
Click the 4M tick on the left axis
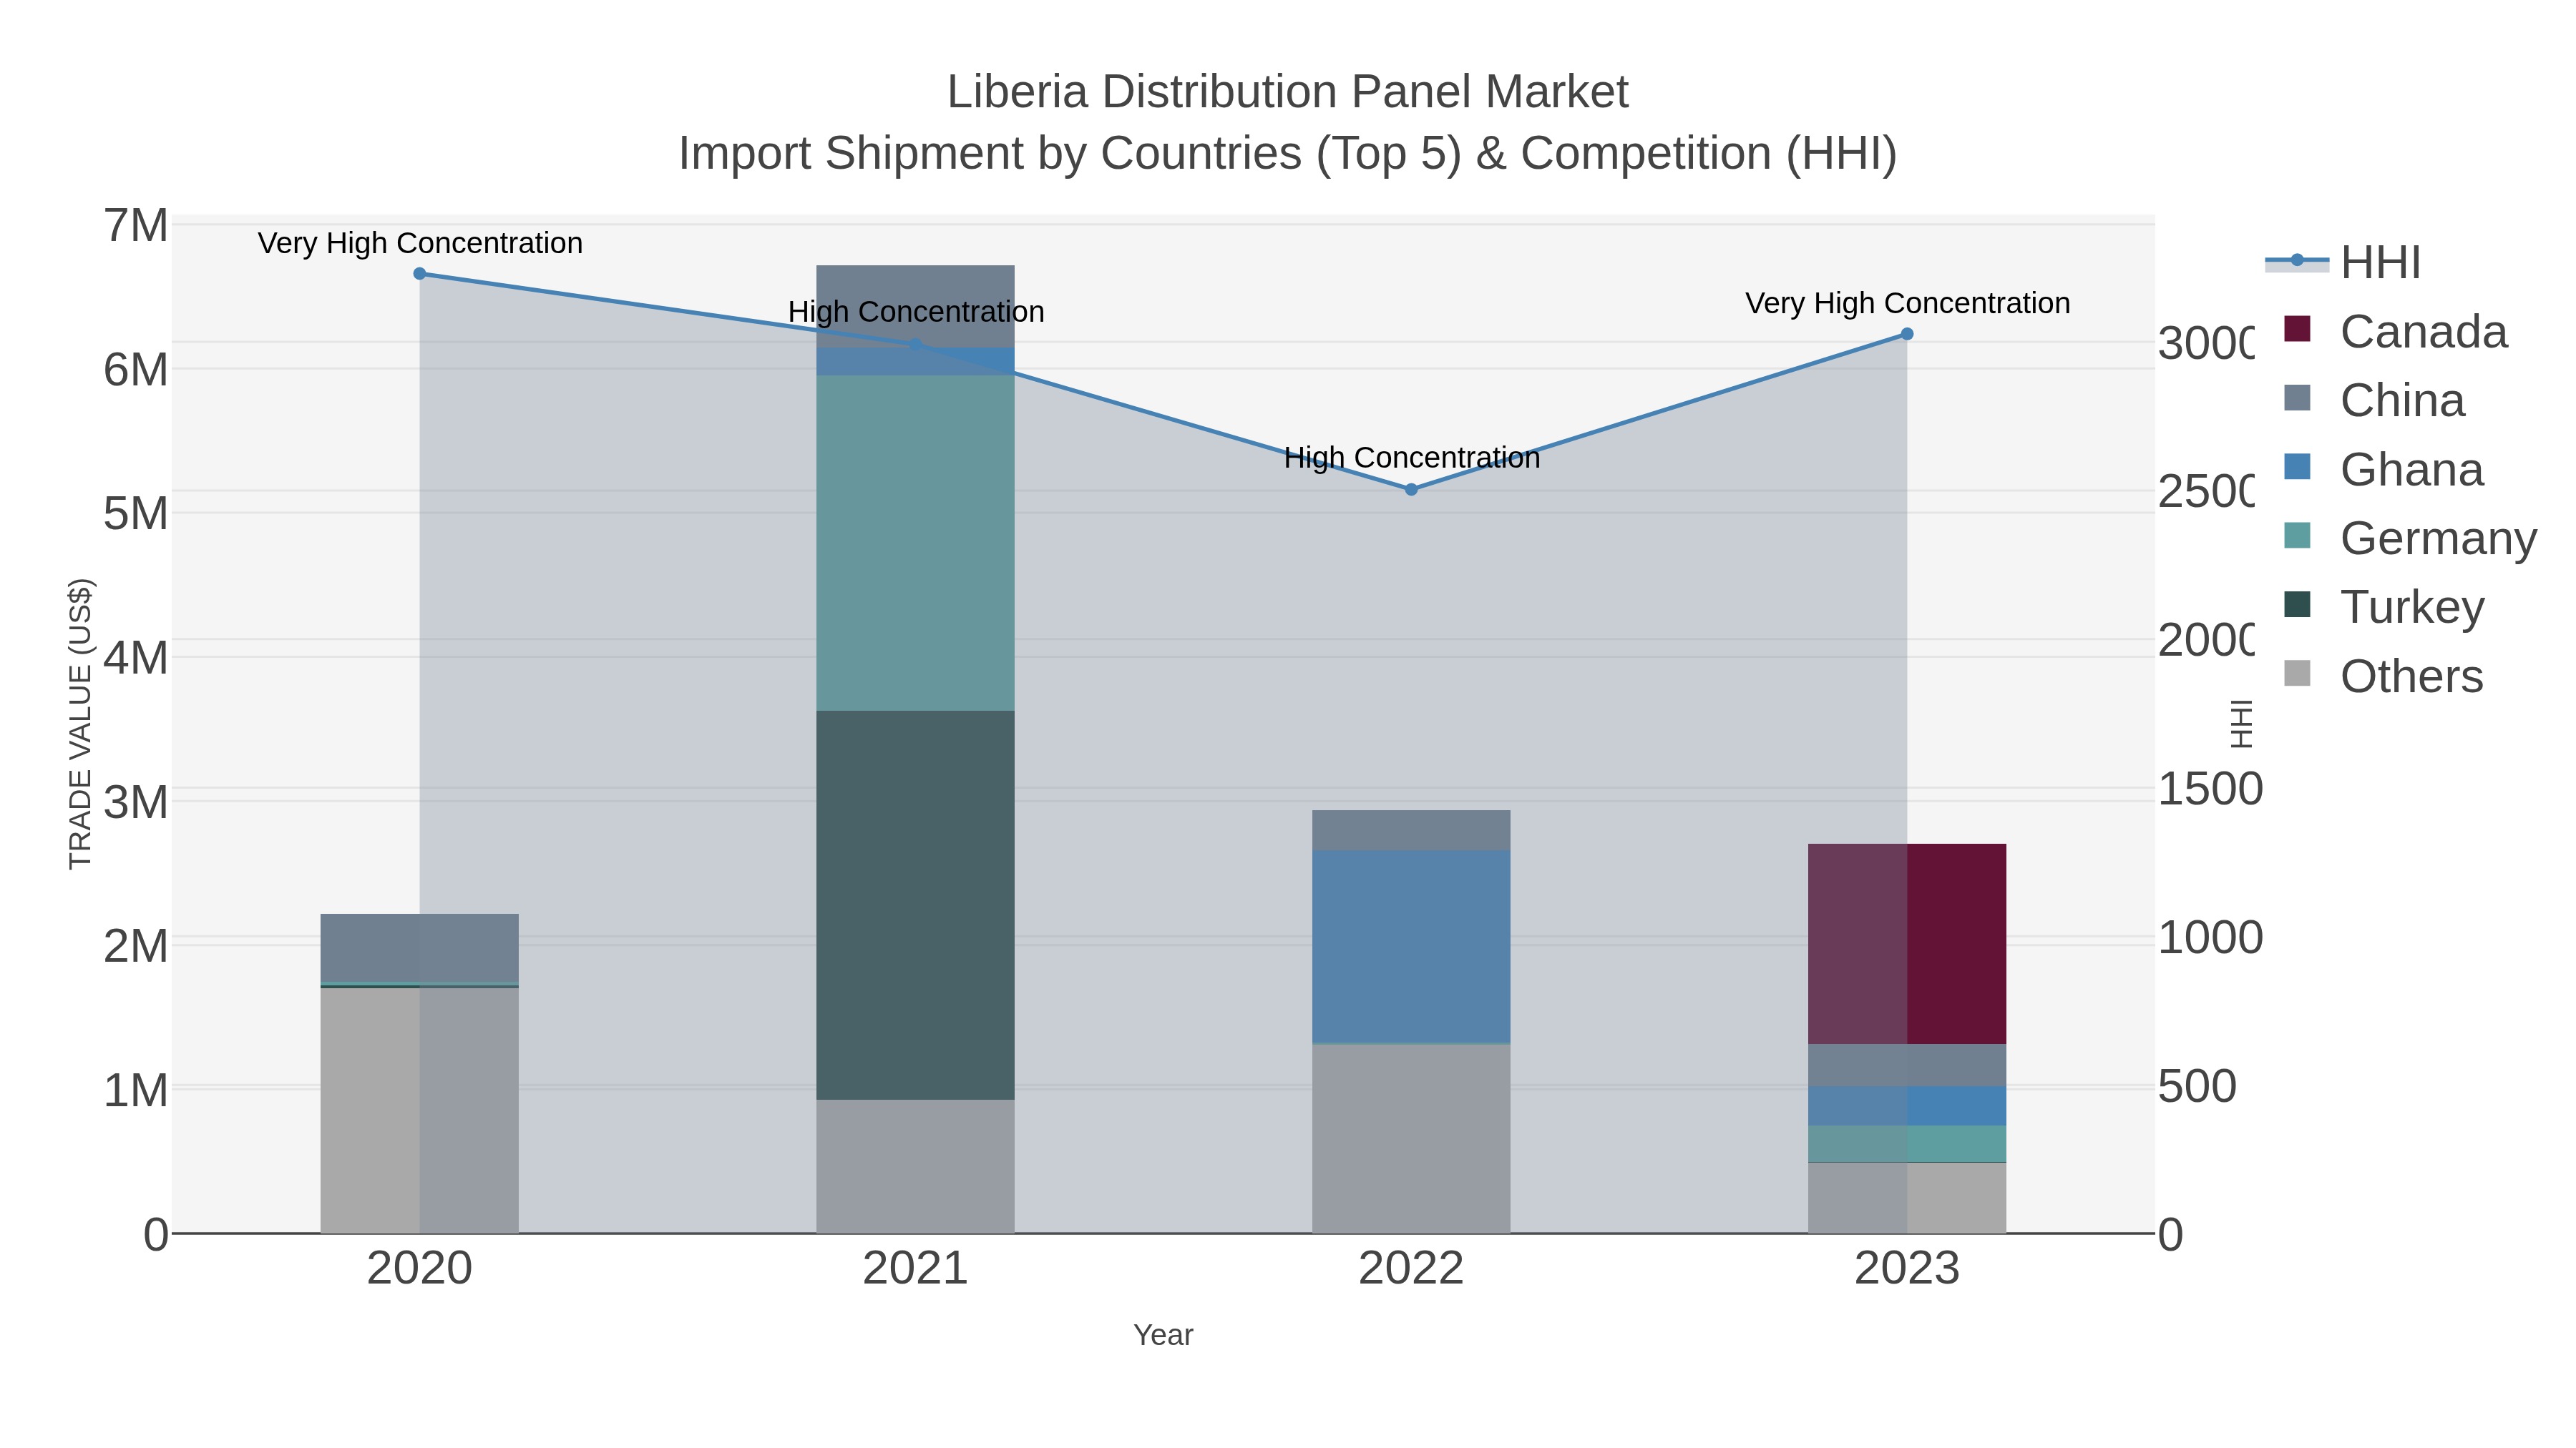(136, 659)
